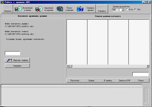Click the search field above Поиск button
Screen dimensions: 152x107
140,74
